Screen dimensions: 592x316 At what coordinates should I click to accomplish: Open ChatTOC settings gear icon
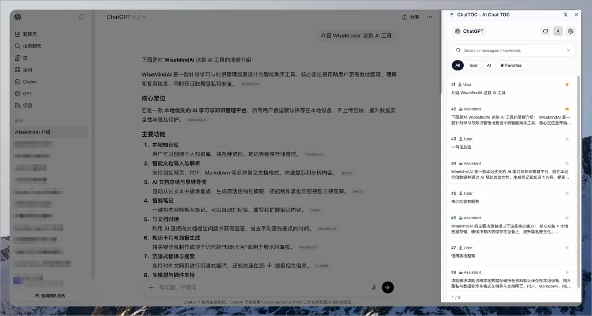571,31
